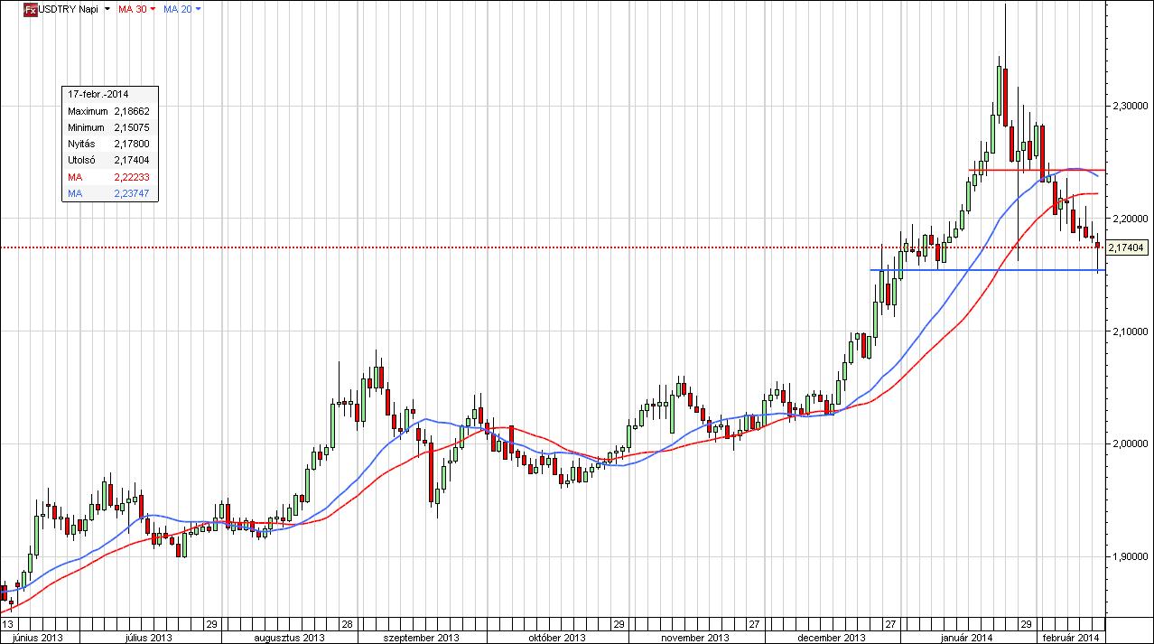Expand the blue MA 20 indicator menu
The height and width of the screenshot is (644, 1154).
click(x=198, y=9)
